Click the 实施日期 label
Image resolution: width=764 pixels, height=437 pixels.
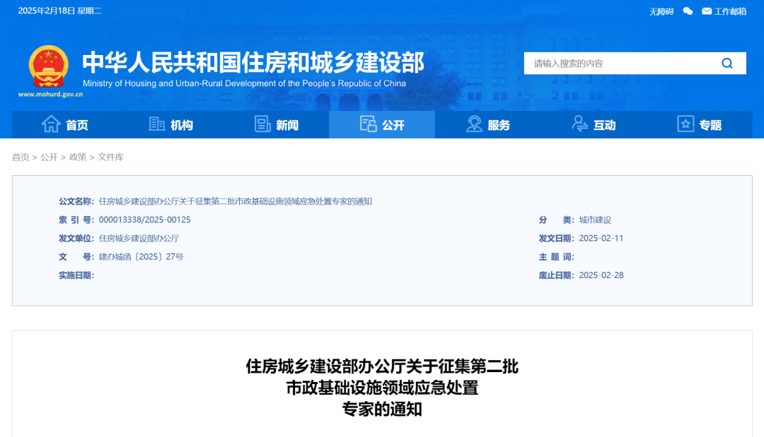(x=76, y=275)
